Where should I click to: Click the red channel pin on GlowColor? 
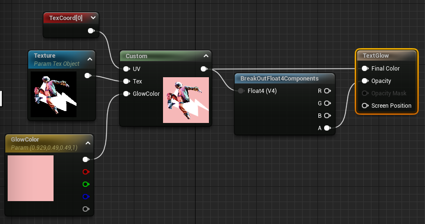click(86, 172)
